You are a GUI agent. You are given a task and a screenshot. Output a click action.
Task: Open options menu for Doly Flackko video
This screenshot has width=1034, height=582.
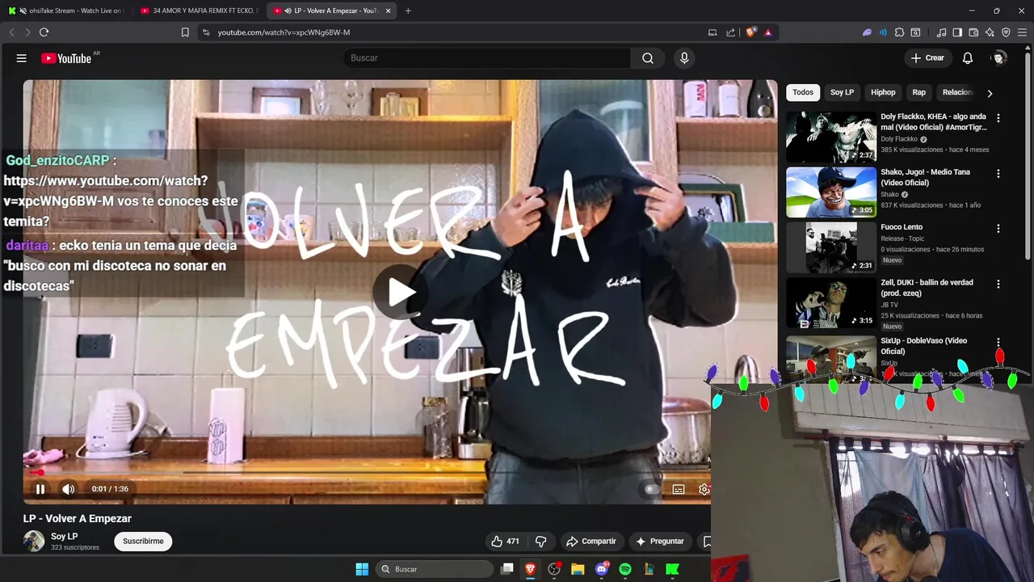pyautogui.click(x=998, y=118)
